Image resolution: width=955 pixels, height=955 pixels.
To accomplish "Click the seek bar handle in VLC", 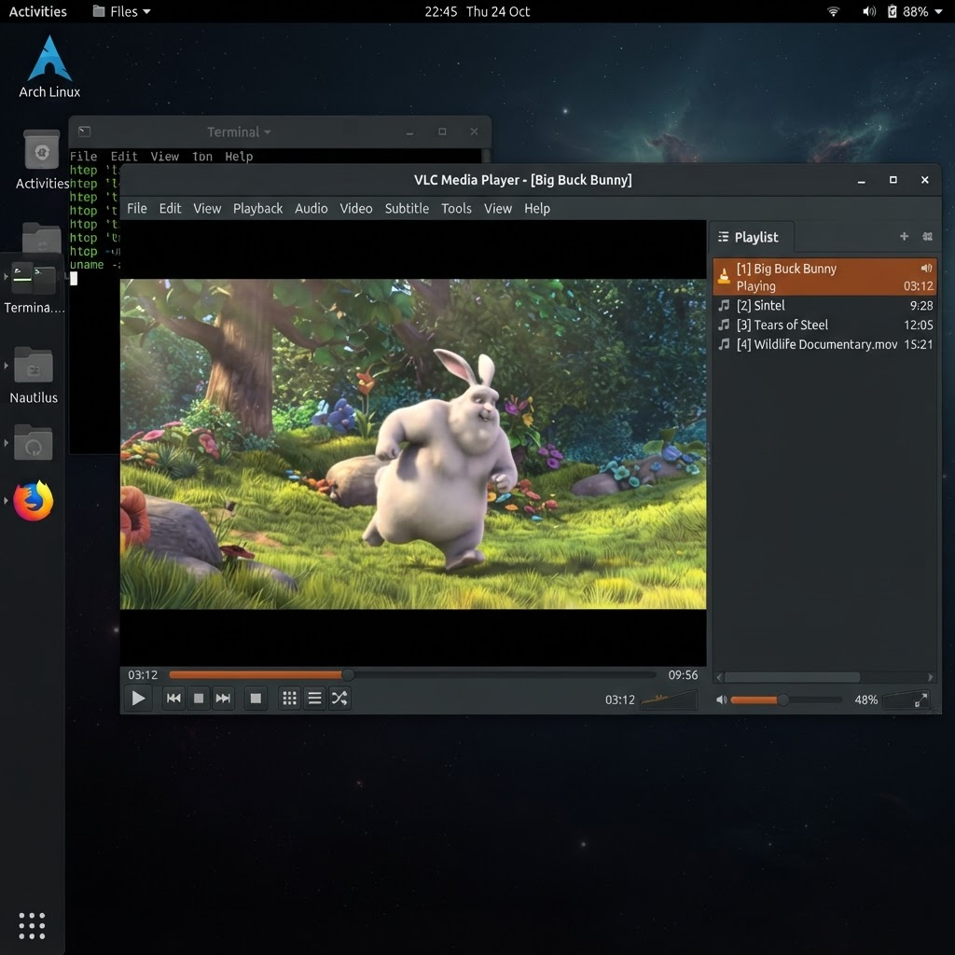I will pos(348,674).
